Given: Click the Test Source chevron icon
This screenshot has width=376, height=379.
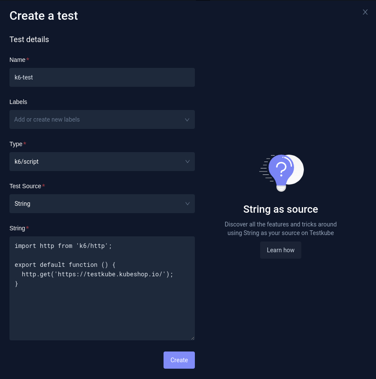Looking at the screenshot, I should (x=188, y=204).
